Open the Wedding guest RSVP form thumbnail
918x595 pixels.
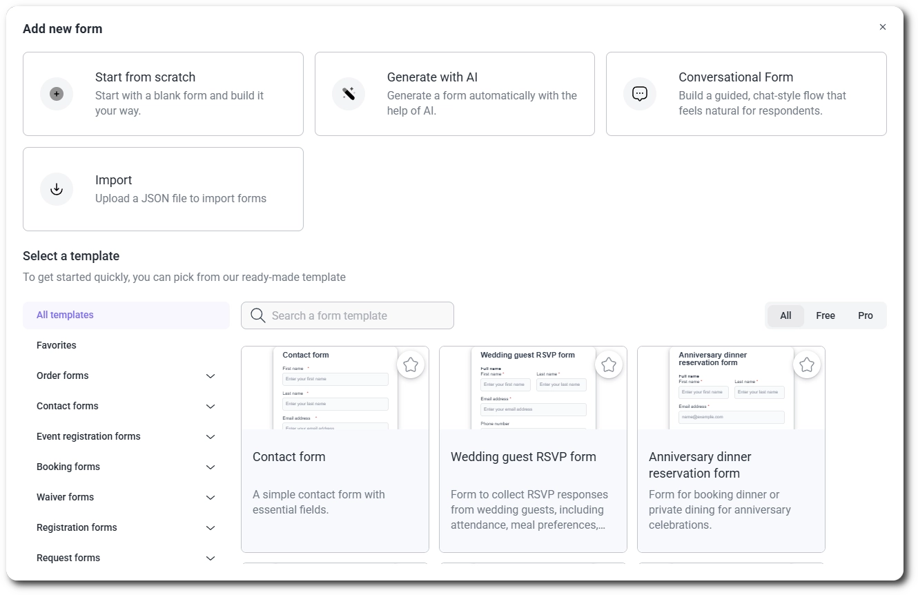(533, 388)
